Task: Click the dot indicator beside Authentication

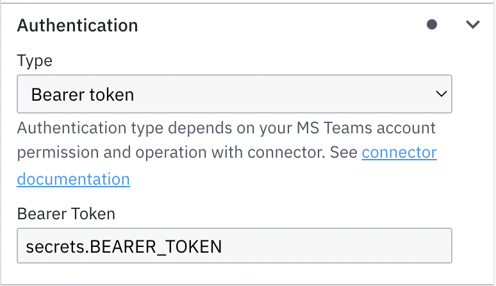Action: coord(432,25)
